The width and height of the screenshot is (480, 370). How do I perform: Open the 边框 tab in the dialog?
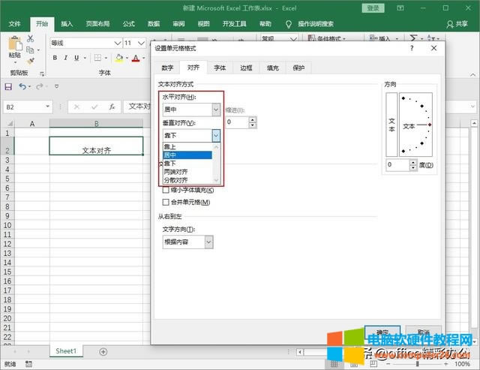coord(246,68)
